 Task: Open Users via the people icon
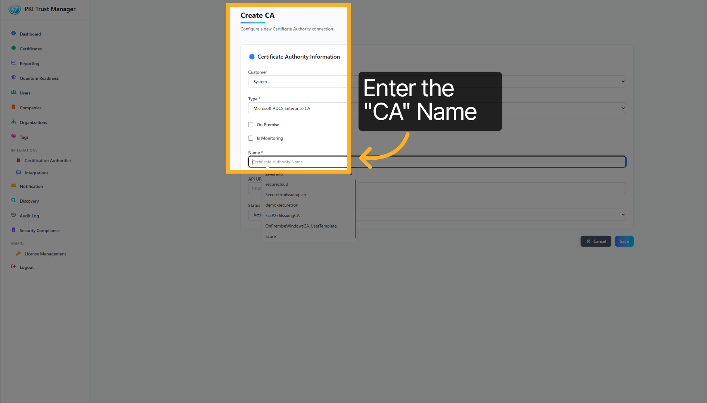click(13, 93)
